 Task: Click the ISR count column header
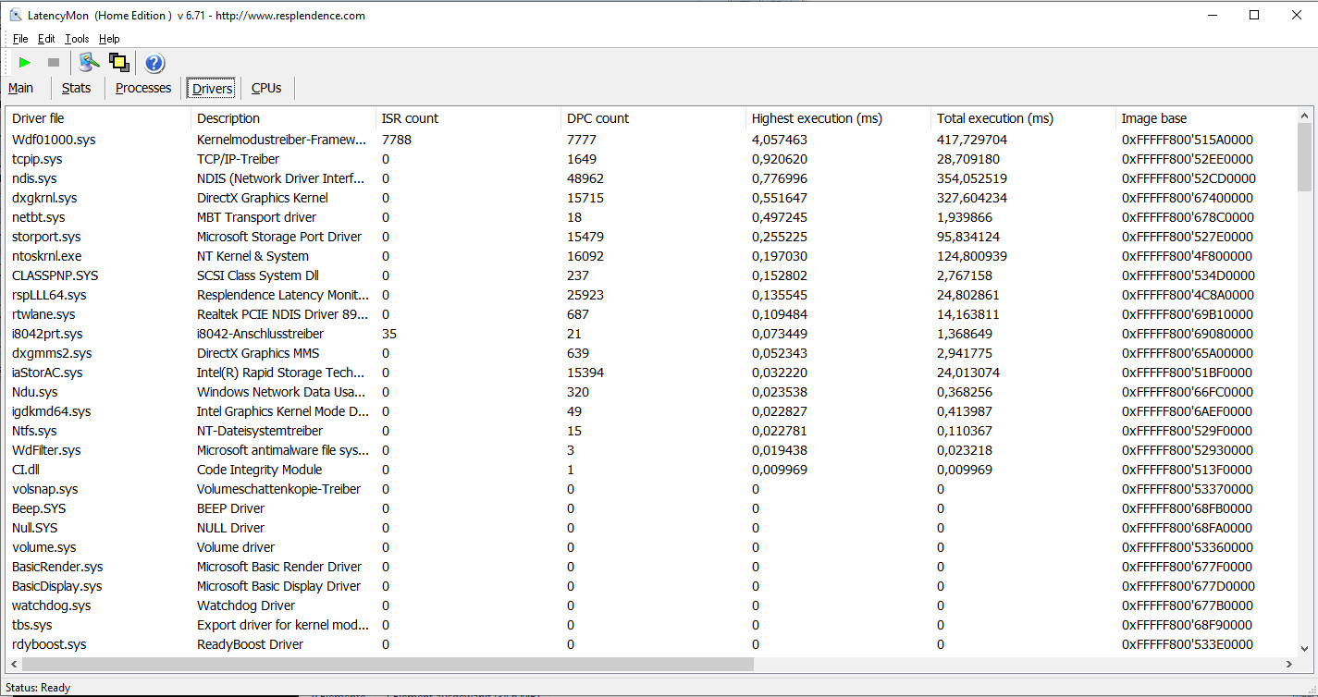pos(410,118)
